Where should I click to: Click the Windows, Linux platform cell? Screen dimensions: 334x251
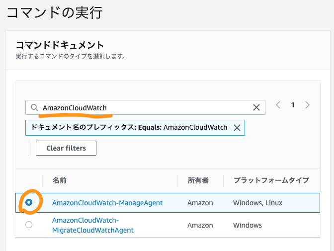point(258,203)
